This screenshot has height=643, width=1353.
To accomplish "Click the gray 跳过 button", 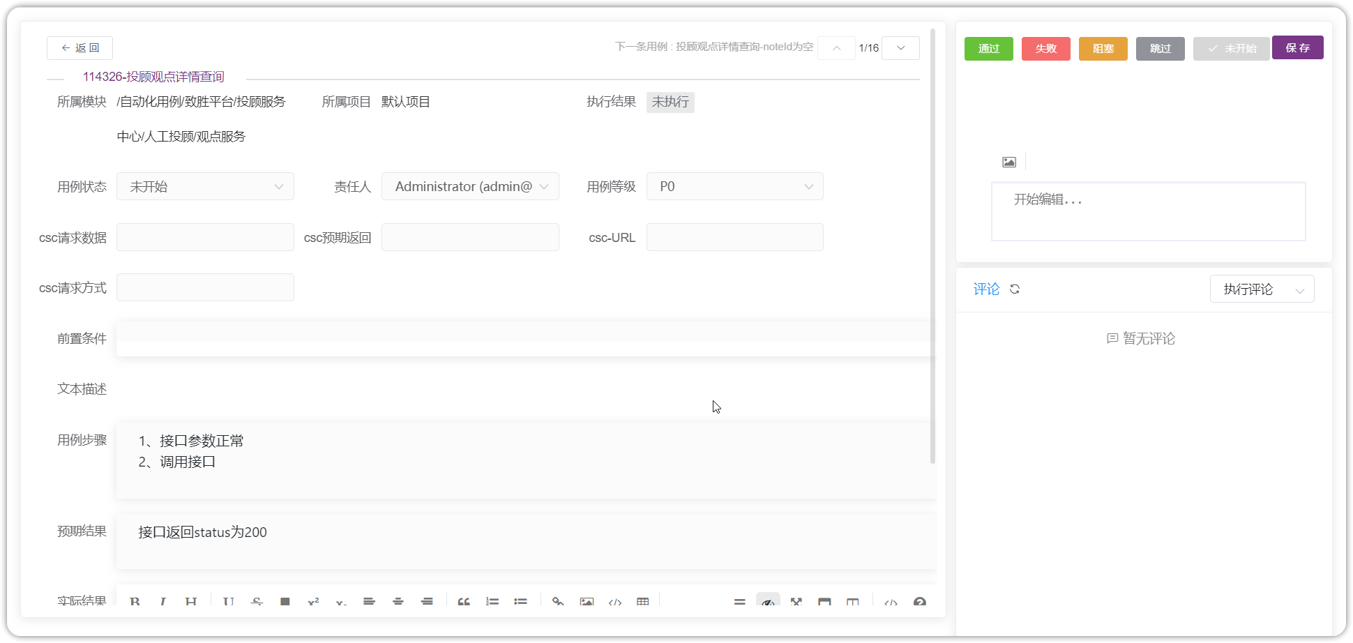I will point(1161,48).
